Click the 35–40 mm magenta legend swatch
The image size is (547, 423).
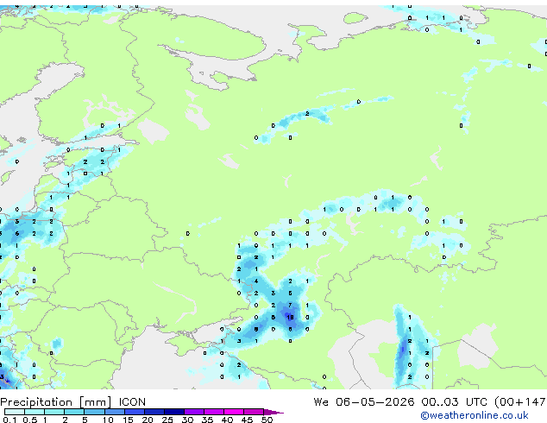coord(214,412)
